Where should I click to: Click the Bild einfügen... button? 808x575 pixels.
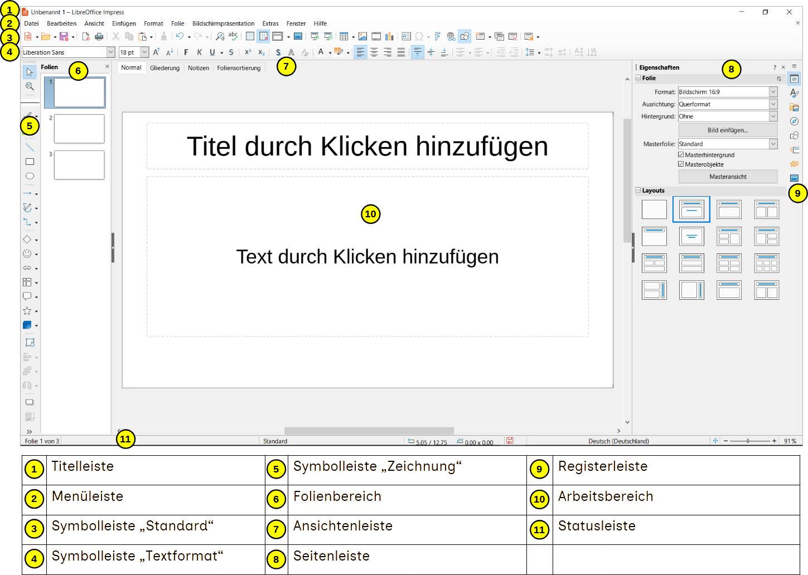pos(728,130)
